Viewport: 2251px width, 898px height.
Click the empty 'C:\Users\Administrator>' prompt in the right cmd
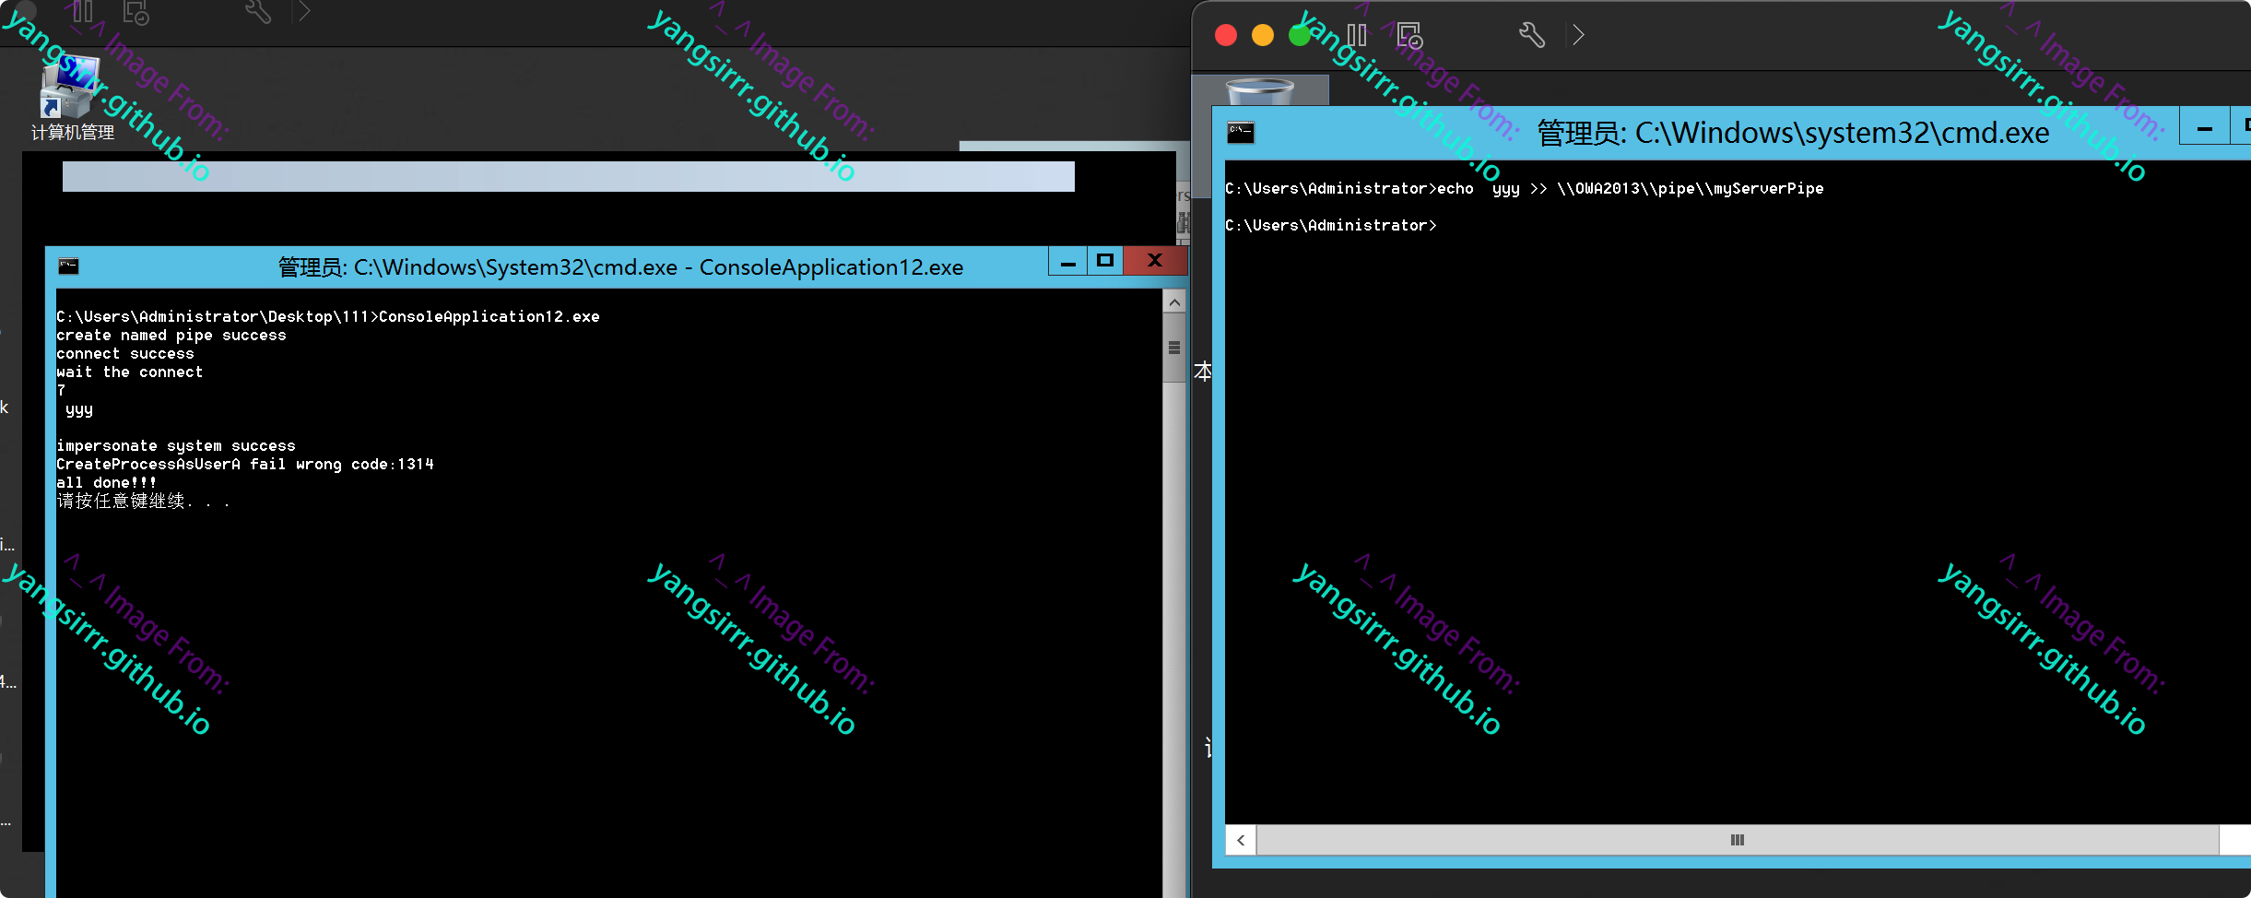point(1331,226)
